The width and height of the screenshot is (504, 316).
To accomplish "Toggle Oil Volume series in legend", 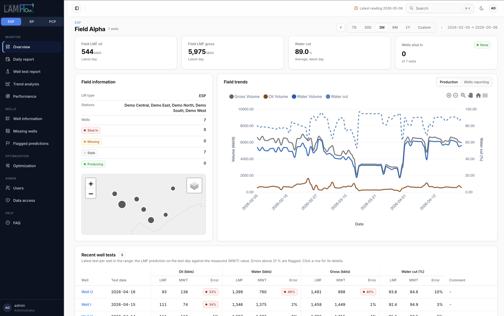I will point(276,97).
